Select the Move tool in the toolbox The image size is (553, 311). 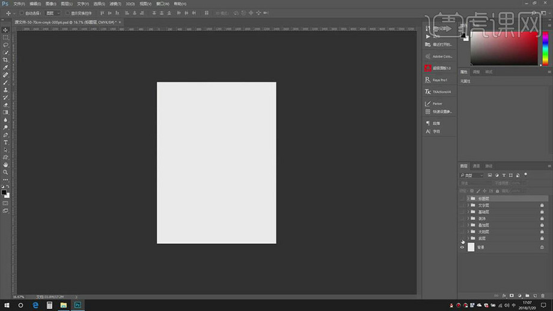coord(5,30)
